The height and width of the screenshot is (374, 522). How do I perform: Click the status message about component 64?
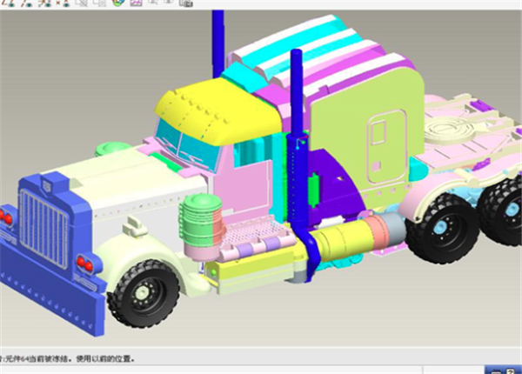[x=68, y=358]
